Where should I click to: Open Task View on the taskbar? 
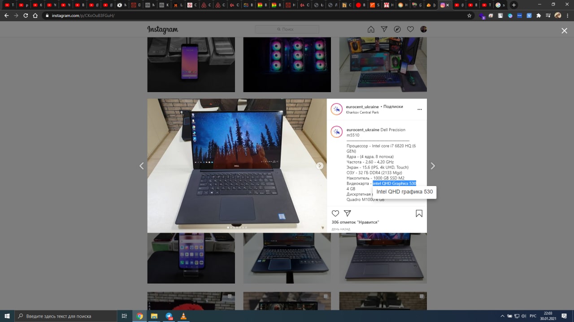[124, 316]
